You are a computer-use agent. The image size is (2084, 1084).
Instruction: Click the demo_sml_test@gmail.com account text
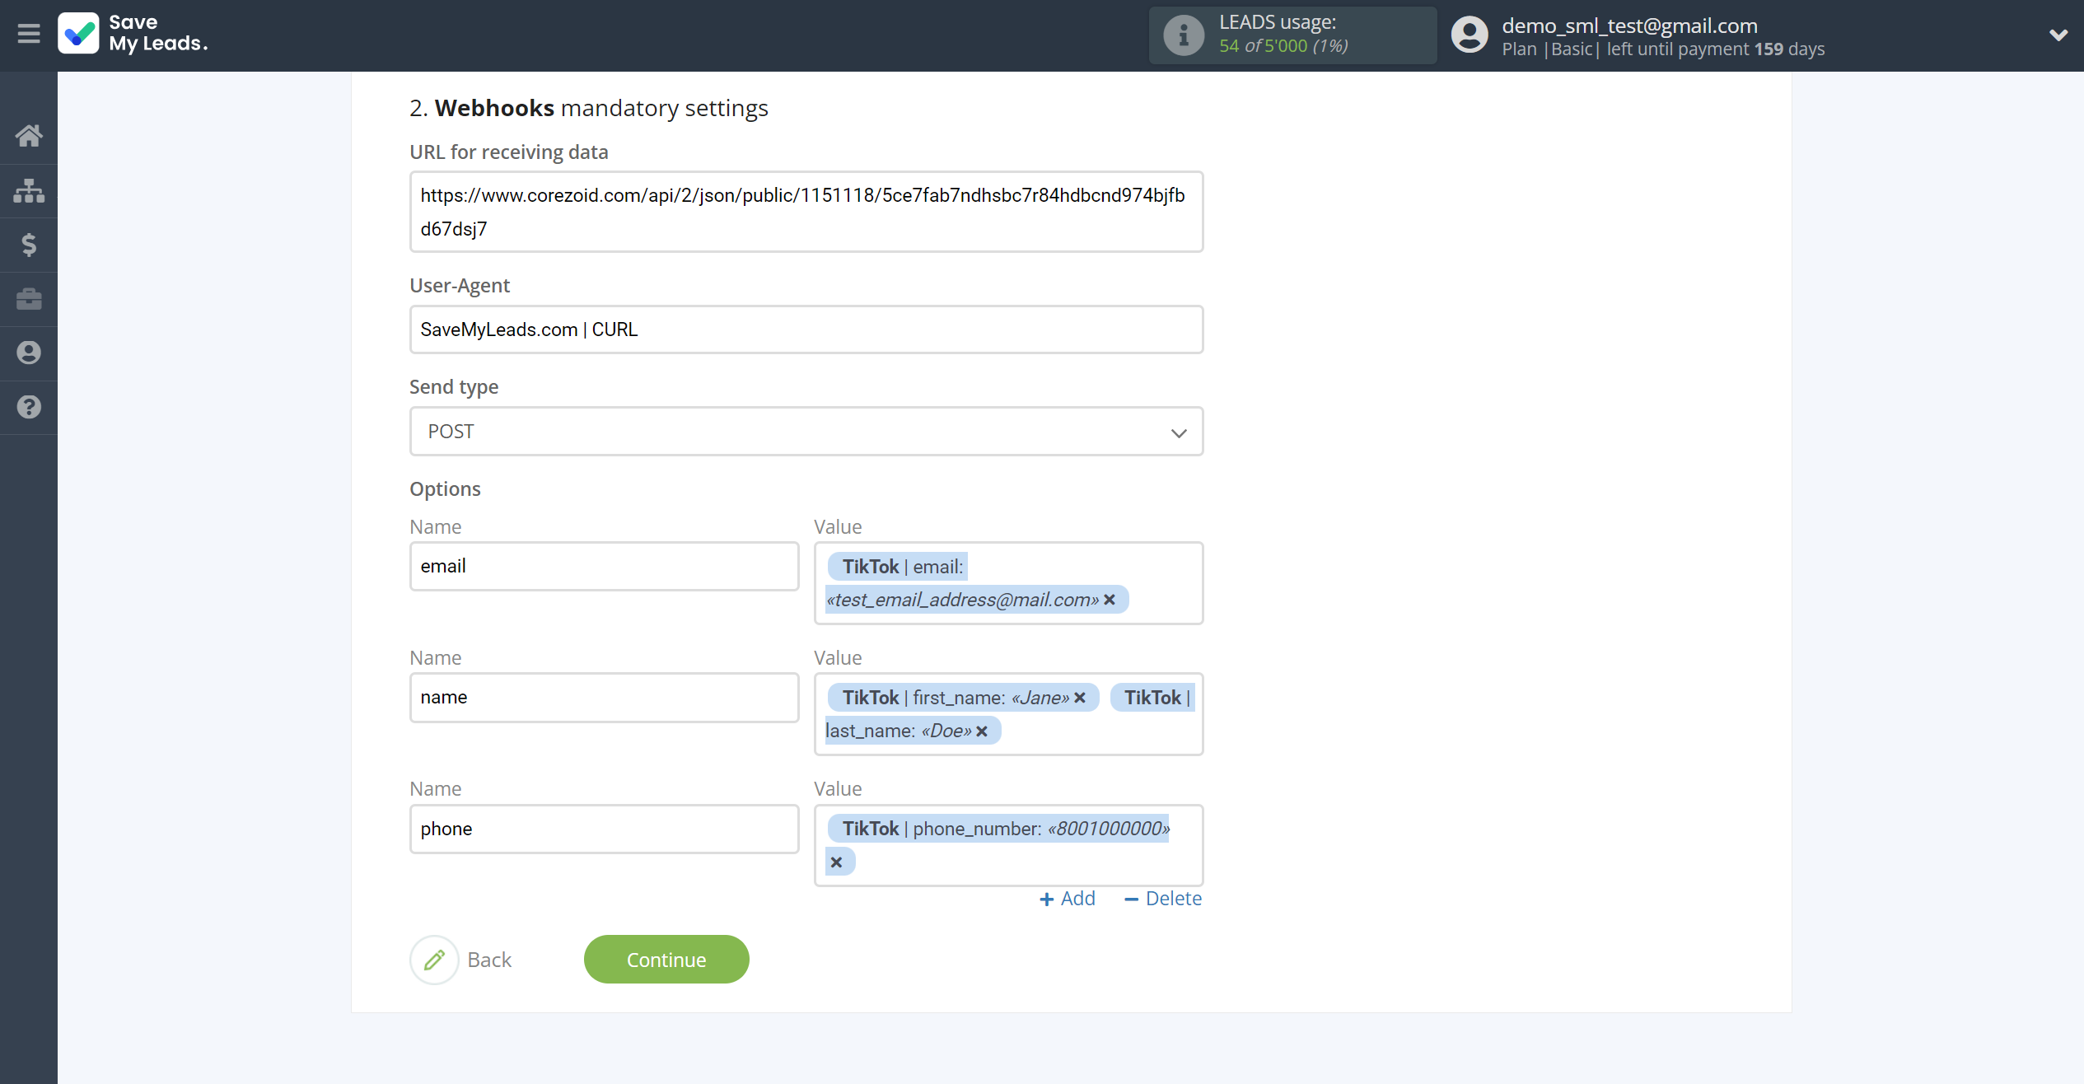pyautogui.click(x=1629, y=26)
